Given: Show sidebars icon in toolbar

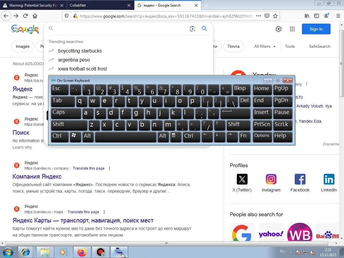Looking at the screenshot, I should pos(316,16).
